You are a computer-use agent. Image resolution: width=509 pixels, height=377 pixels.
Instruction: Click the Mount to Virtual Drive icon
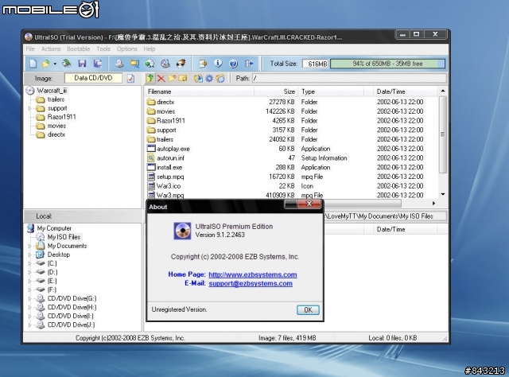coord(165,64)
